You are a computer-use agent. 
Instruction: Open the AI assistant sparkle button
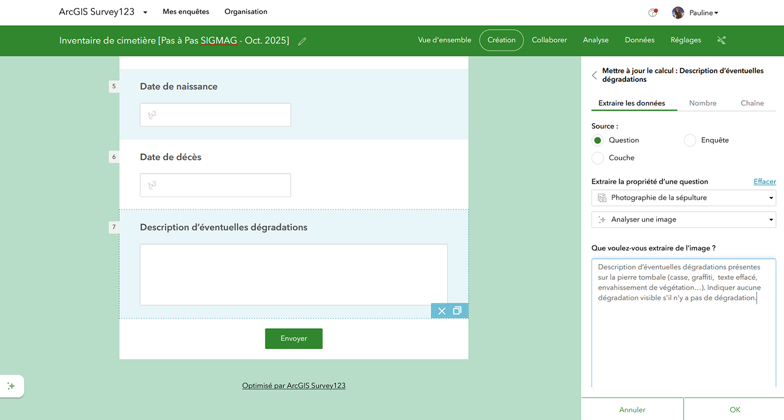[x=11, y=386]
